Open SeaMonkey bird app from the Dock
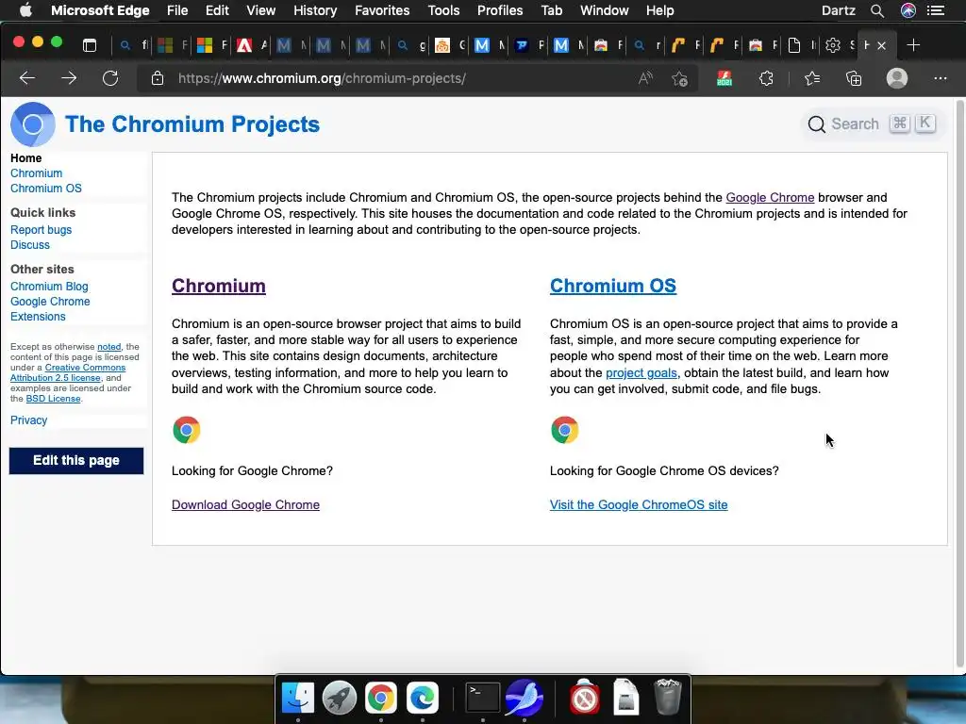Viewport: 966px width, 724px height. point(525,698)
